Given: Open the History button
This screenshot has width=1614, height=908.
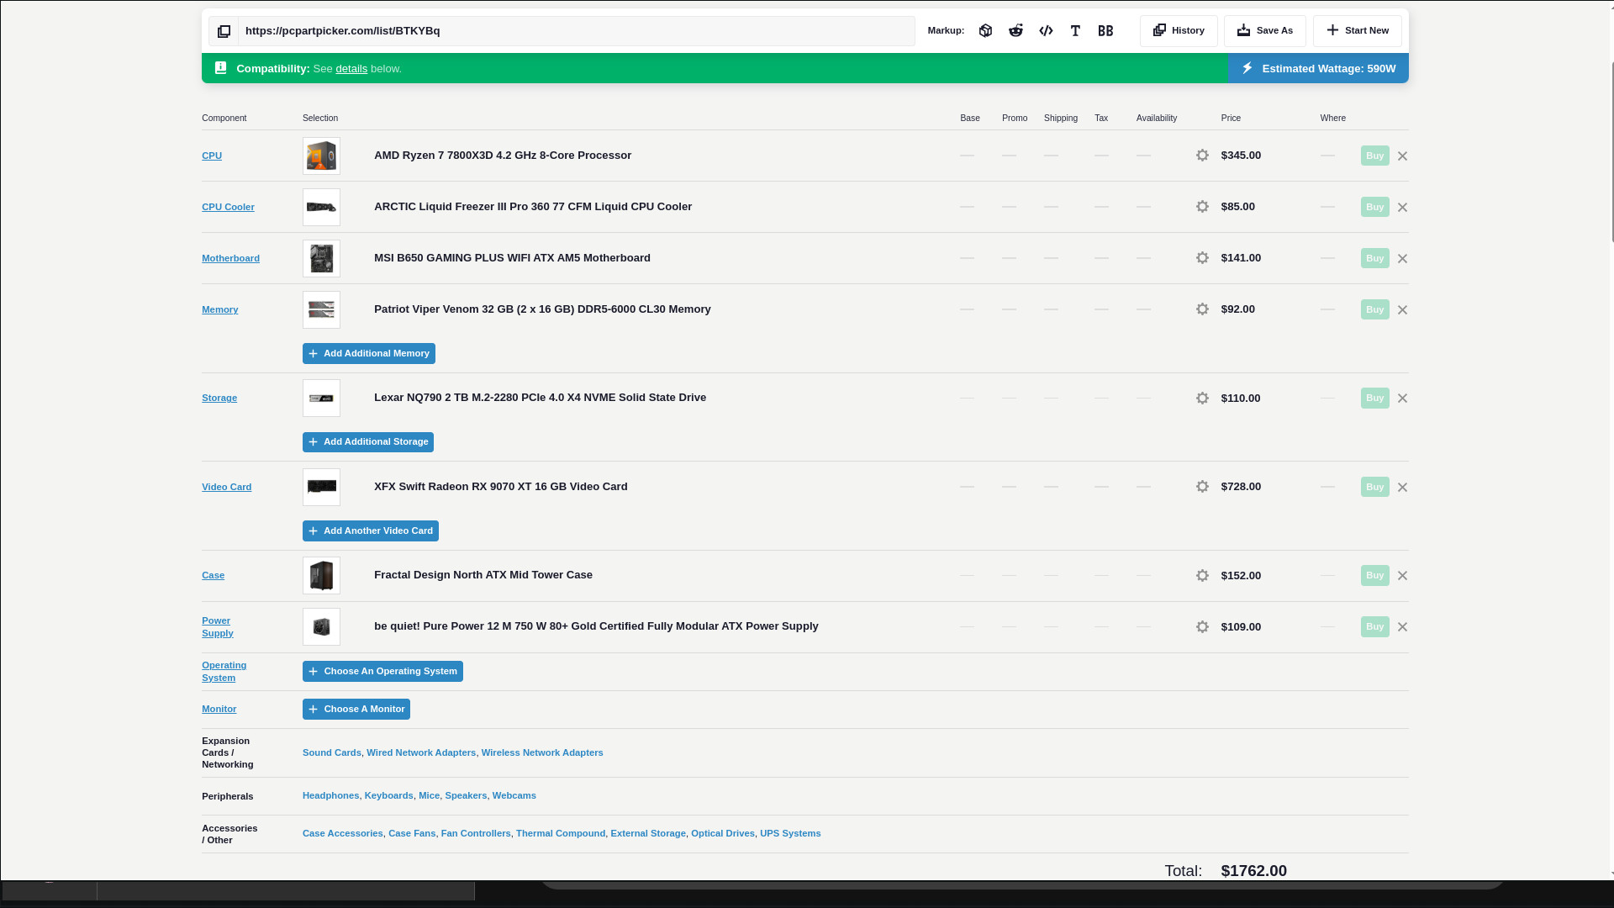Looking at the screenshot, I should [x=1179, y=31].
